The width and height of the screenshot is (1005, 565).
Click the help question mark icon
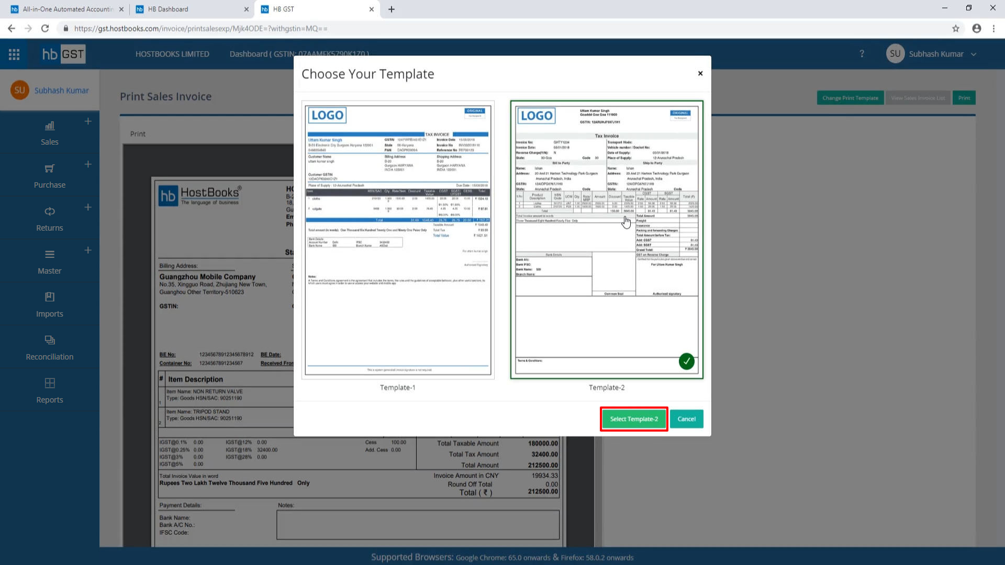click(862, 54)
